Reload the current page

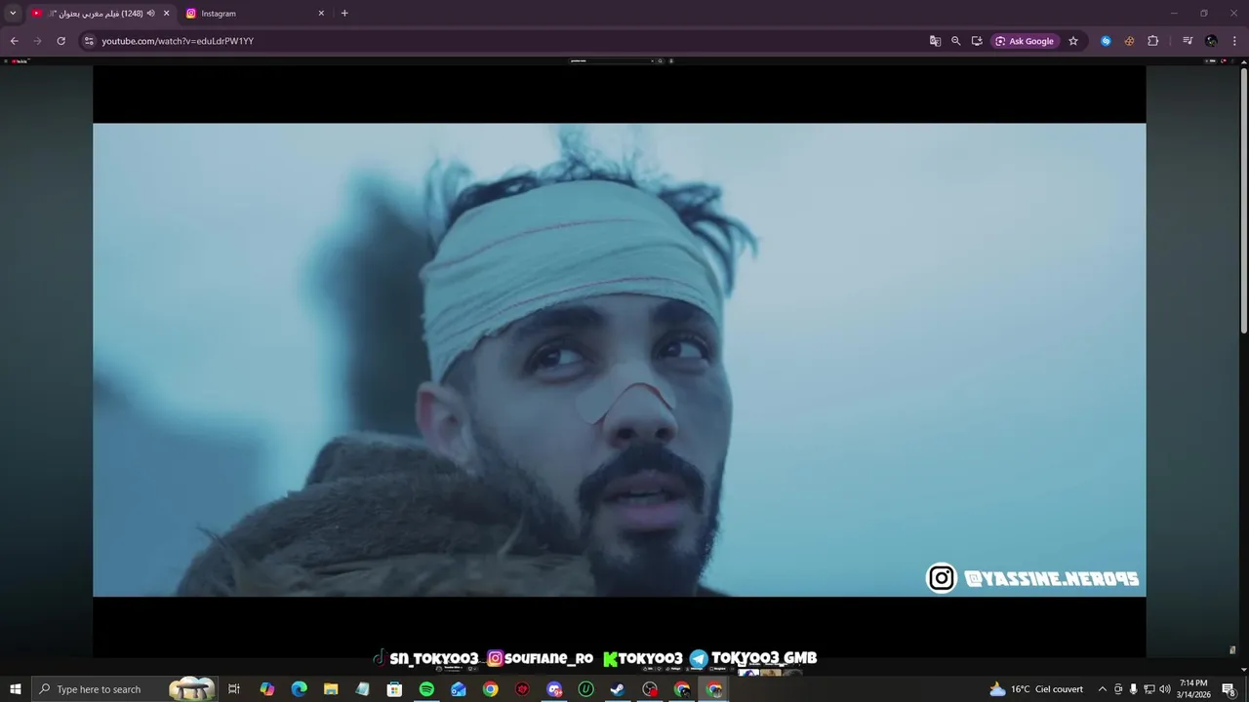pos(60,41)
